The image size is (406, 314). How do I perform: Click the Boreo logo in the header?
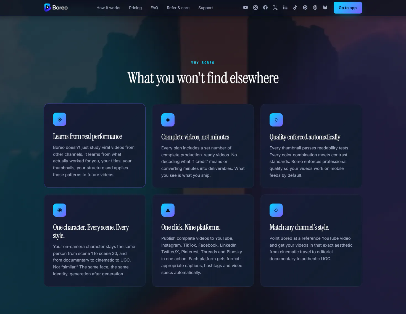(56, 7)
